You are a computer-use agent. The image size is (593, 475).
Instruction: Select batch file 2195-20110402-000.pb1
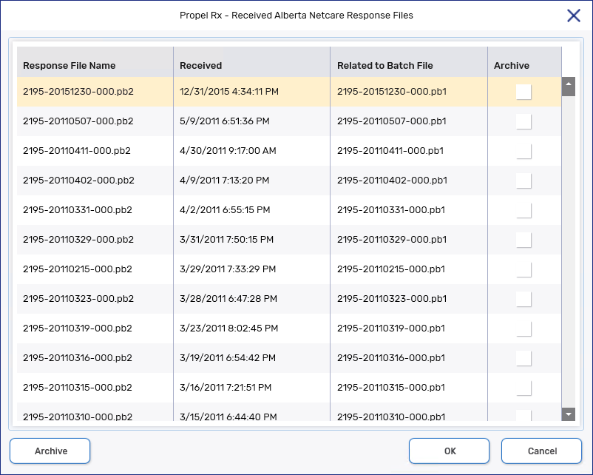tap(392, 180)
